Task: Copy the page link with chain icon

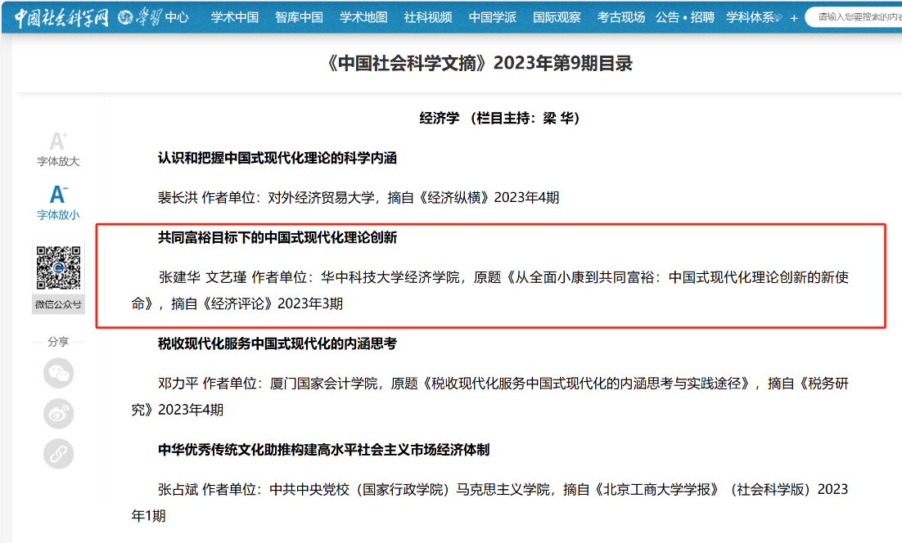Action: coord(58,454)
